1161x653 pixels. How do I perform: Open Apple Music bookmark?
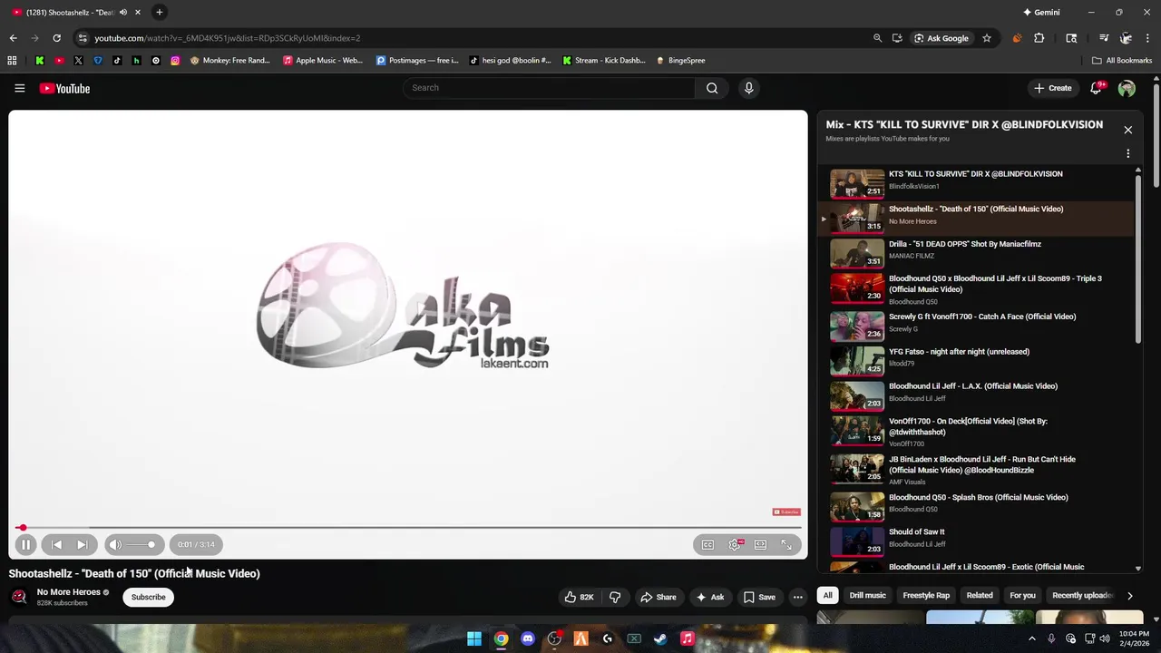click(x=323, y=60)
